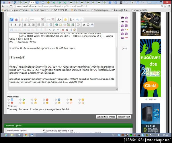
Task: Apply subscript formatting
Action: [x=50, y=30]
